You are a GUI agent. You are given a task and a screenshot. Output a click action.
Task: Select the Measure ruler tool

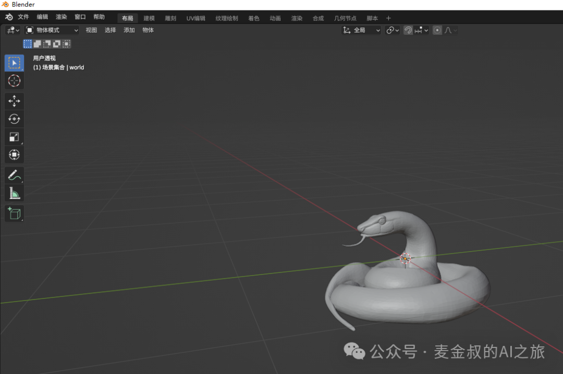coord(14,194)
